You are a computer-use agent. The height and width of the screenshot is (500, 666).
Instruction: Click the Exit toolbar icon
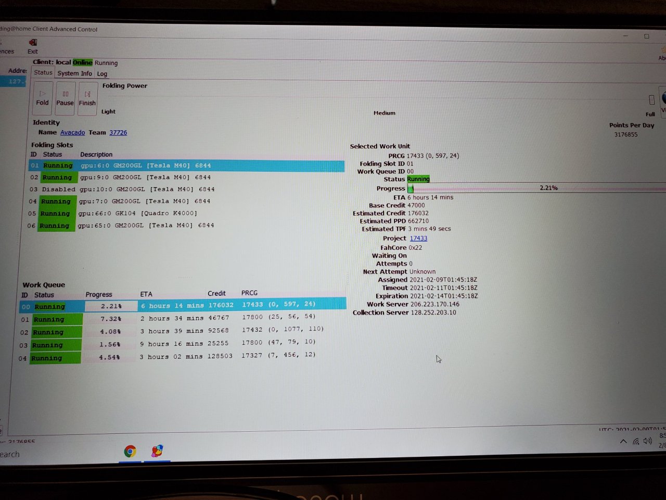[33, 44]
